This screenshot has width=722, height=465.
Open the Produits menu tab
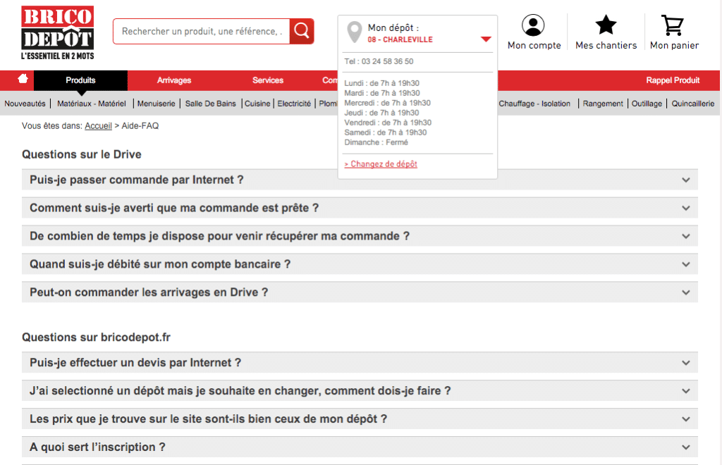tap(80, 80)
